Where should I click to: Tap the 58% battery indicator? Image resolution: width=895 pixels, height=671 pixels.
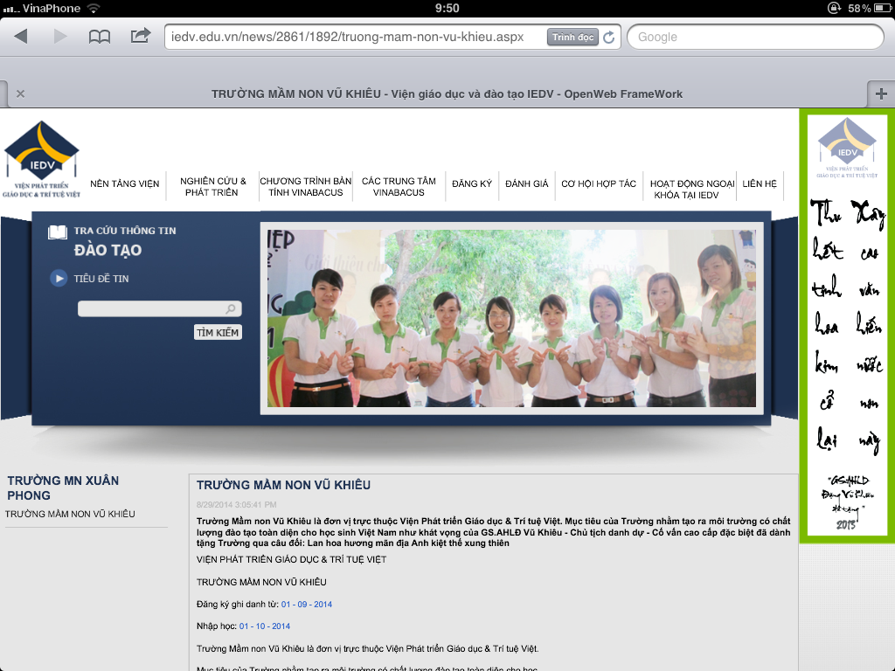pos(869,8)
